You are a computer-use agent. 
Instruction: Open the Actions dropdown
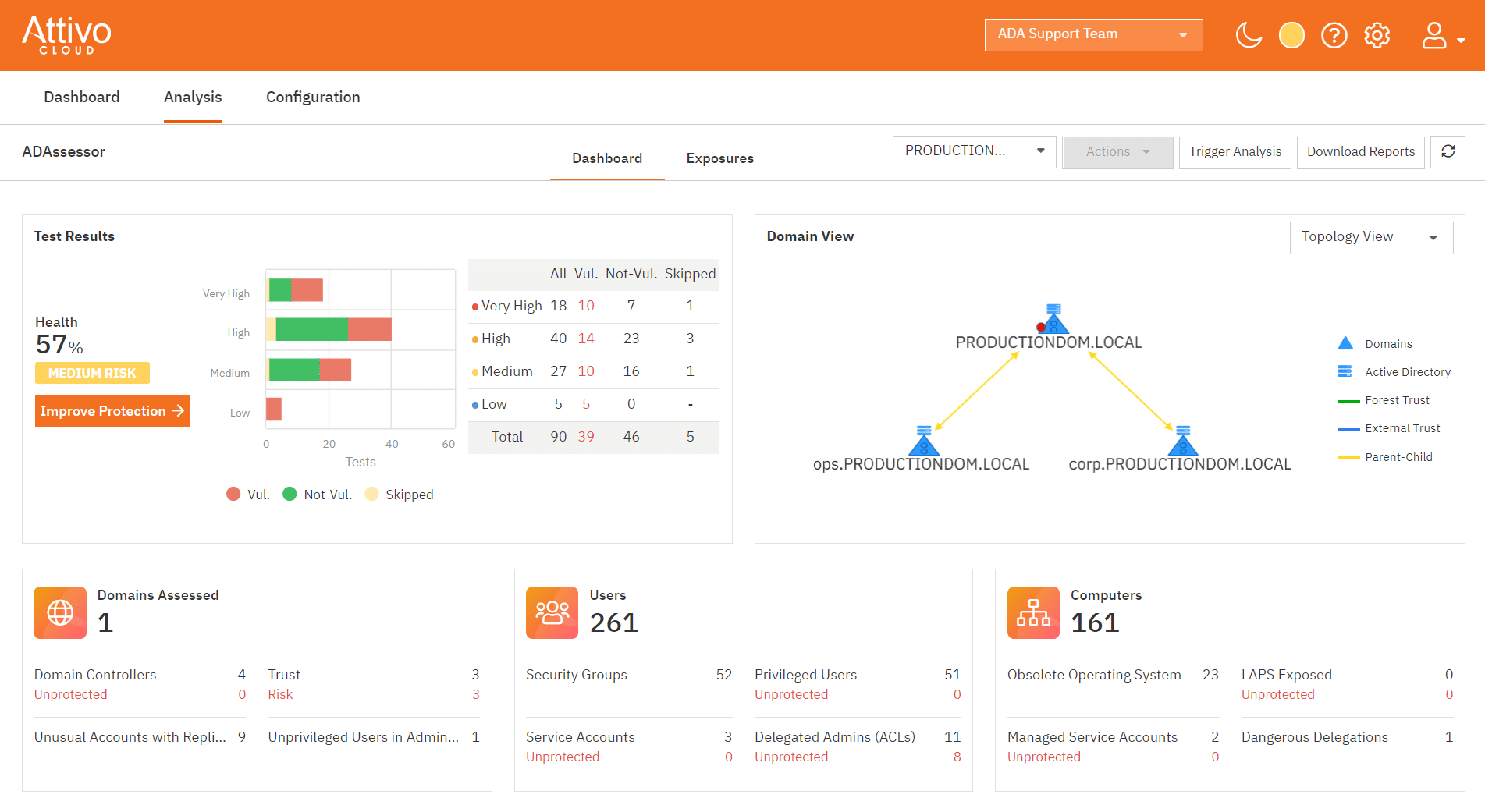pyautogui.click(x=1117, y=151)
